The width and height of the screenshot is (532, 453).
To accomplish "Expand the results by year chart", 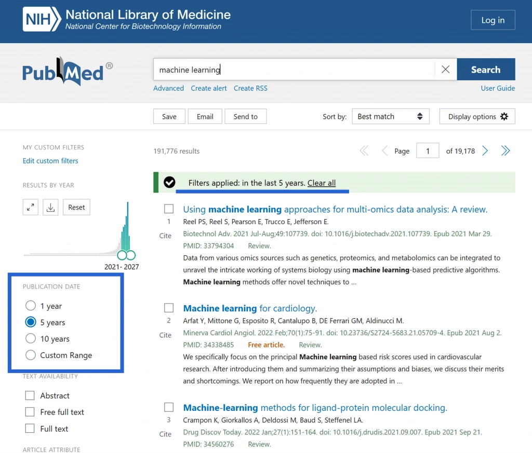I will (31, 207).
